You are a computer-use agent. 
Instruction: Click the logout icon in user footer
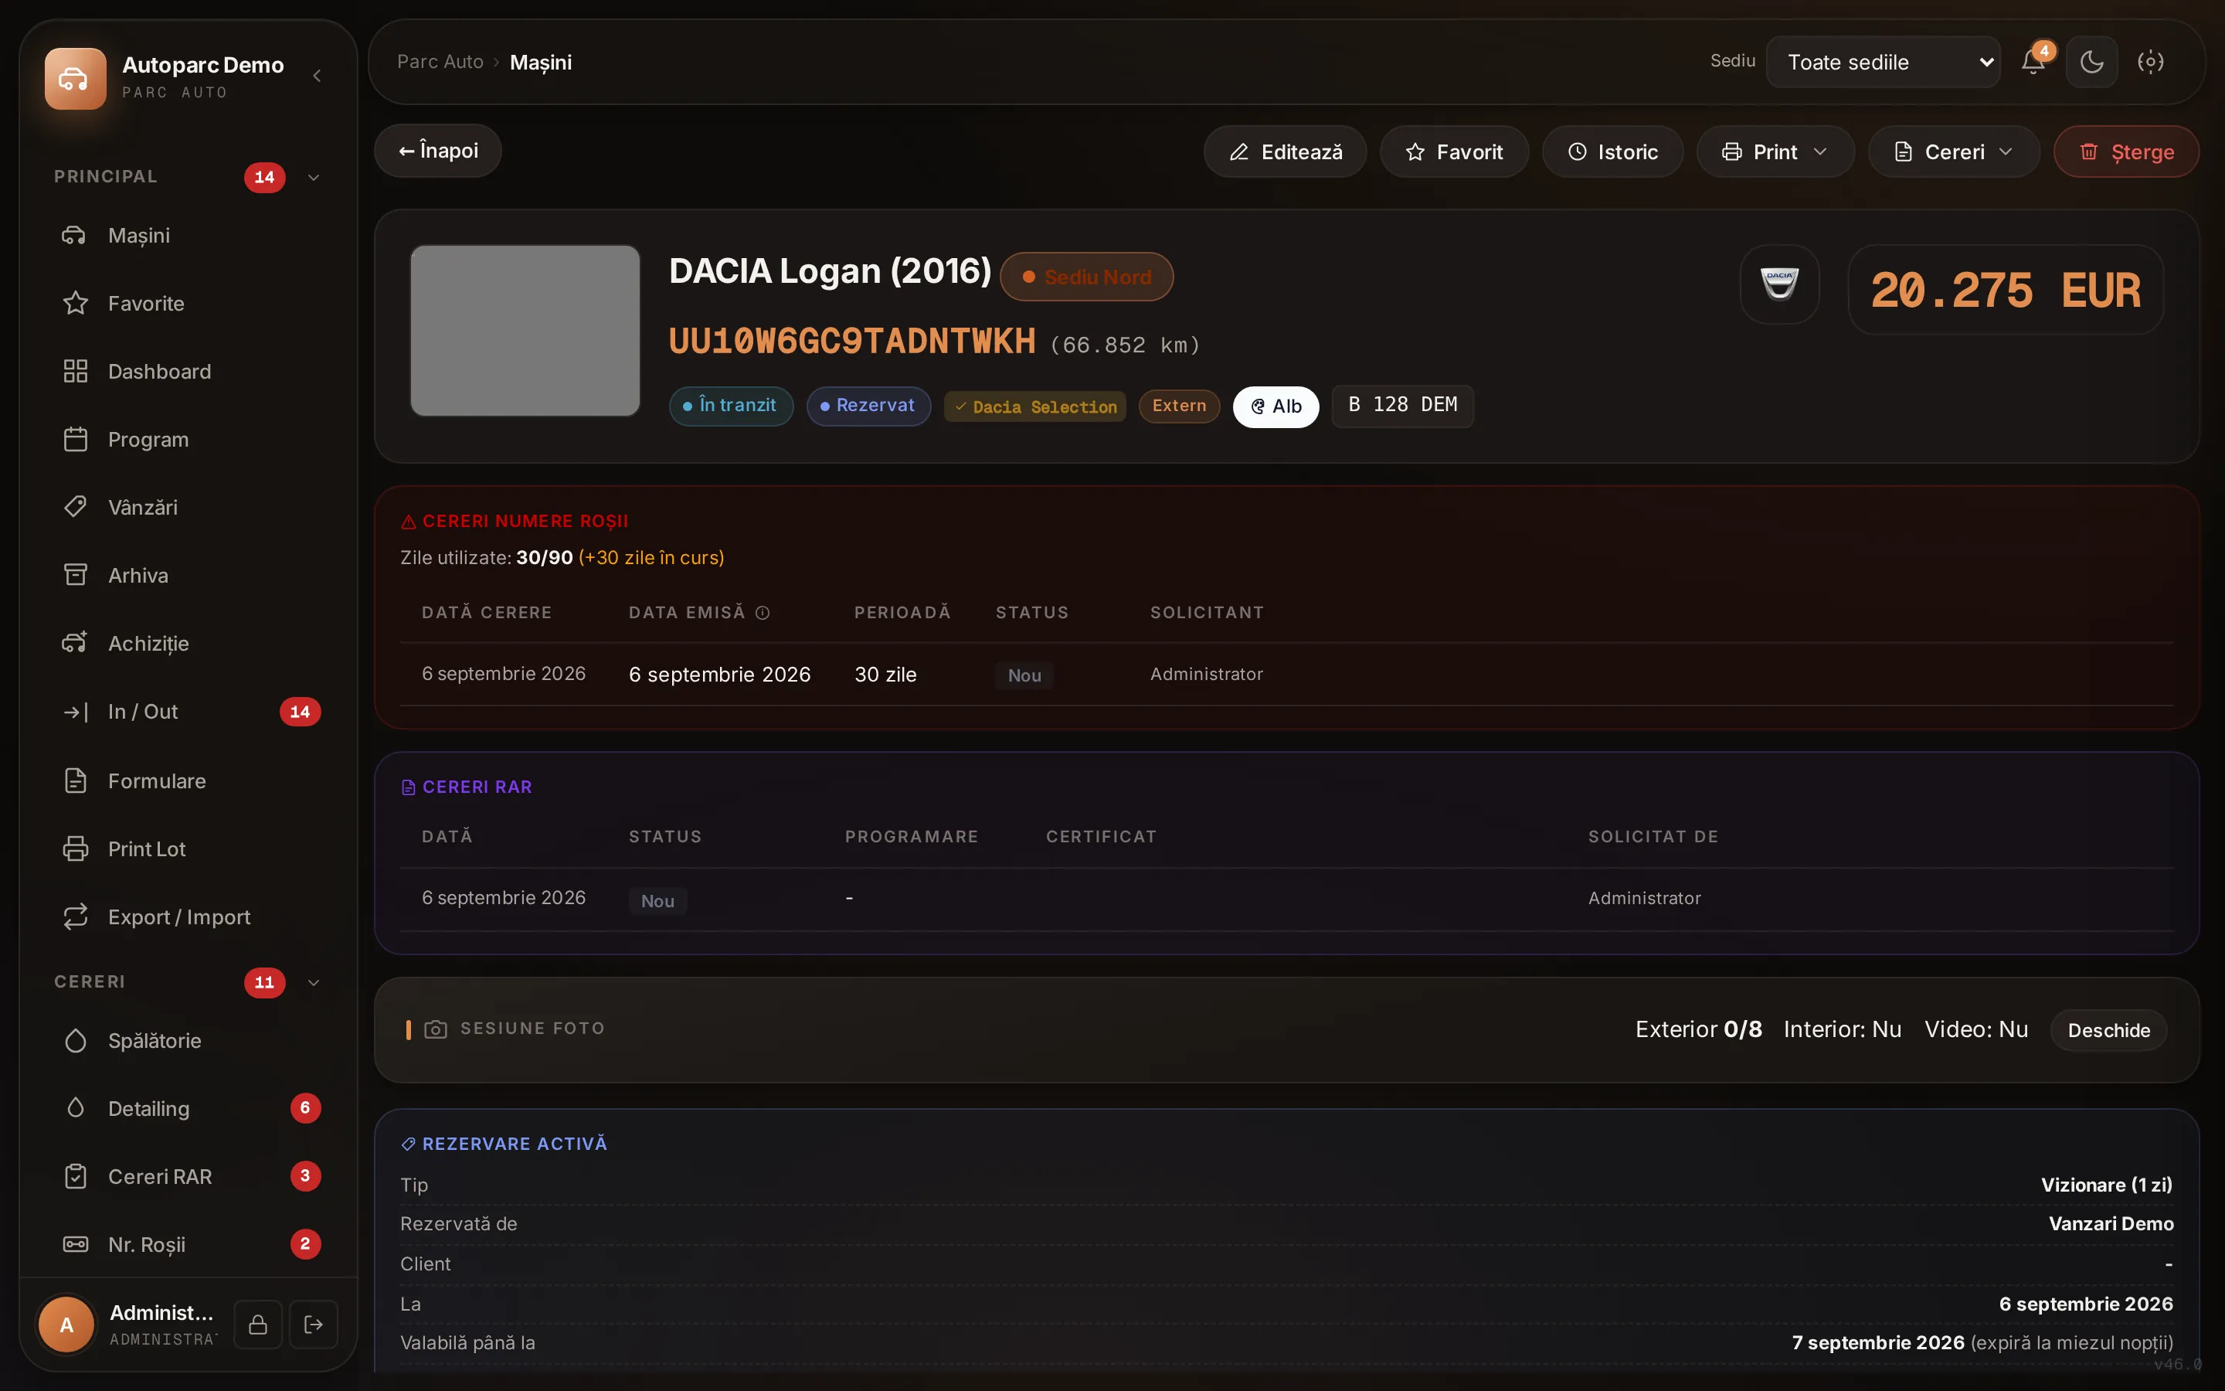coord(314,1325)
